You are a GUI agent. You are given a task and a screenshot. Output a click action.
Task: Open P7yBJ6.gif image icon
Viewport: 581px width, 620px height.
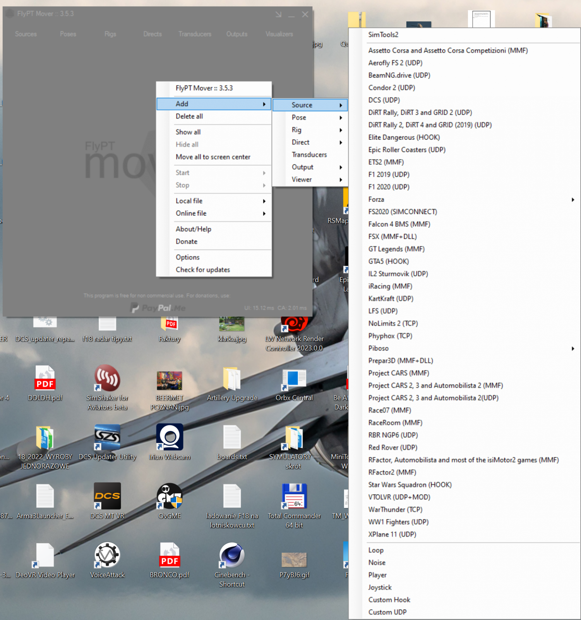[x=294, y=560]
